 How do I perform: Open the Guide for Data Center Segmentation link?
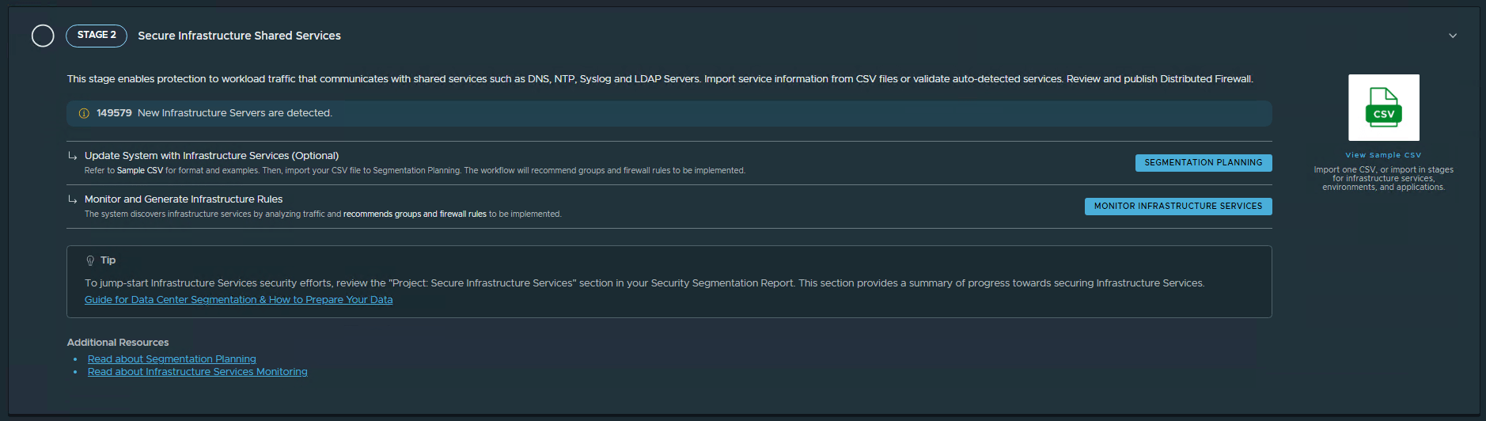[x=238, y=300]
